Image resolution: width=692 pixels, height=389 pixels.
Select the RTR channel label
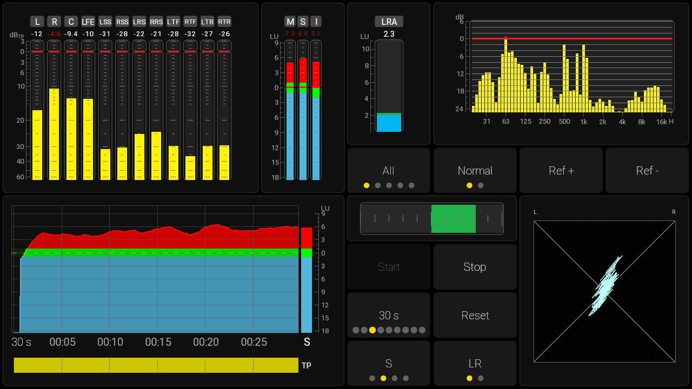click(x=224, y=22)
